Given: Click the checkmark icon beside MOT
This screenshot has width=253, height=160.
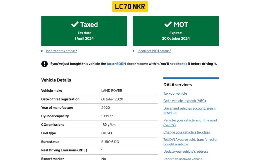Looking at the screenshot, I should click(x=168, y=24).
